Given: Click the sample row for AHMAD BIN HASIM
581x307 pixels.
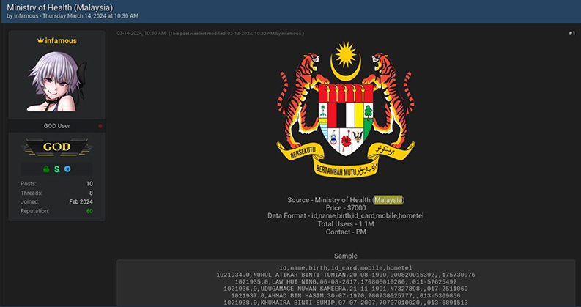Looking at the screenshot, I should [x=346, y=296].
